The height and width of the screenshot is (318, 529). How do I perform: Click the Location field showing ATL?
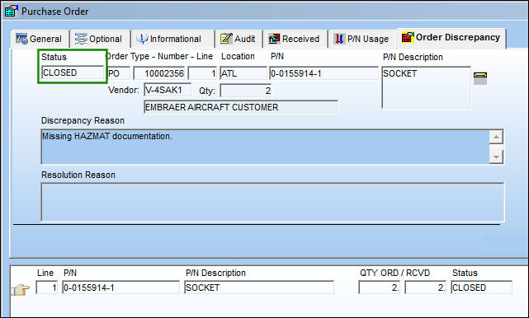pyautogui.click(x=243, y=73)
